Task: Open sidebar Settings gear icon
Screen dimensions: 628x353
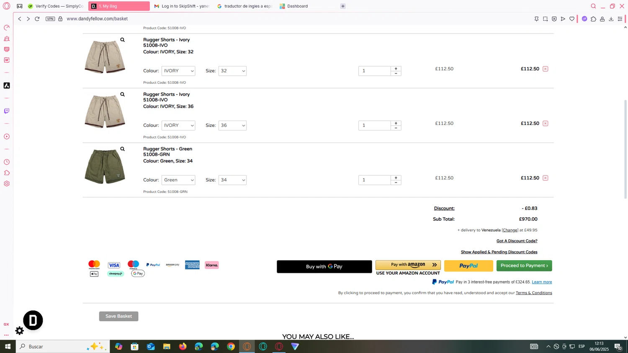Action: coord(7,184)
